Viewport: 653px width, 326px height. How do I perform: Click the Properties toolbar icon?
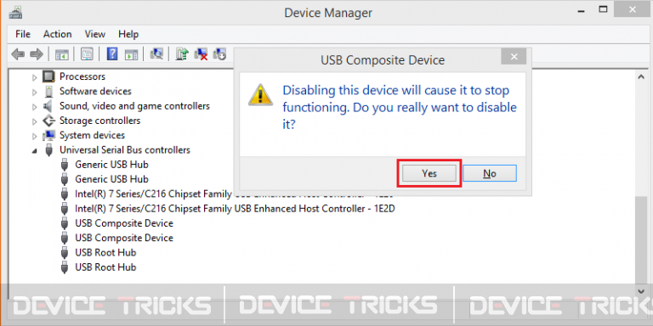87,54
